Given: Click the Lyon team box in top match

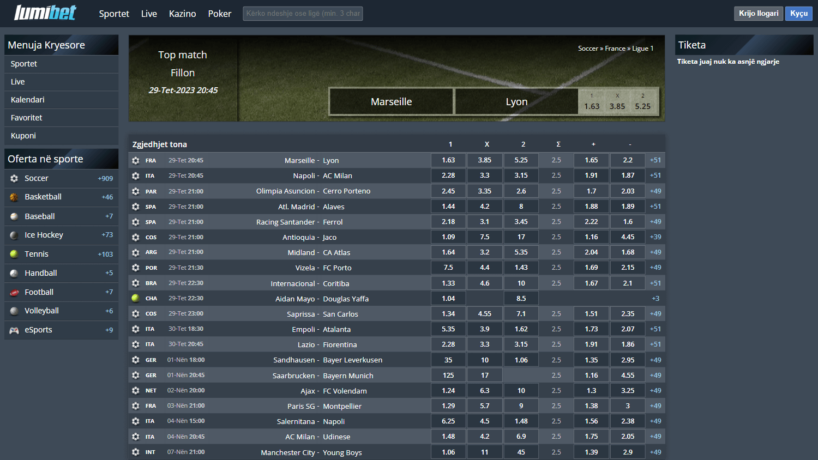Looking at the screenshot, I should pyautogui.click(x=516, y=102).
